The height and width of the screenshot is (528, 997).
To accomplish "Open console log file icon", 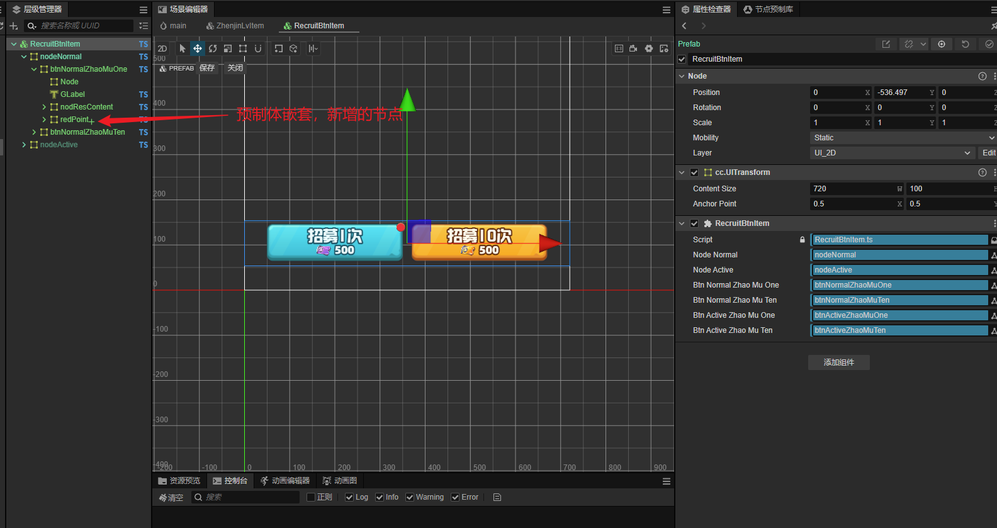I will coord(497,497).
